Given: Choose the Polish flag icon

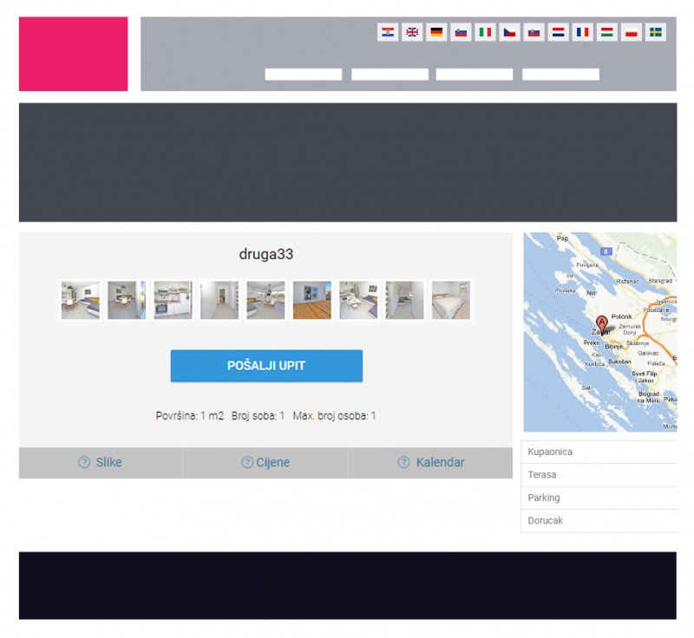Looking at the screenshot, I should tap(632, 32).
